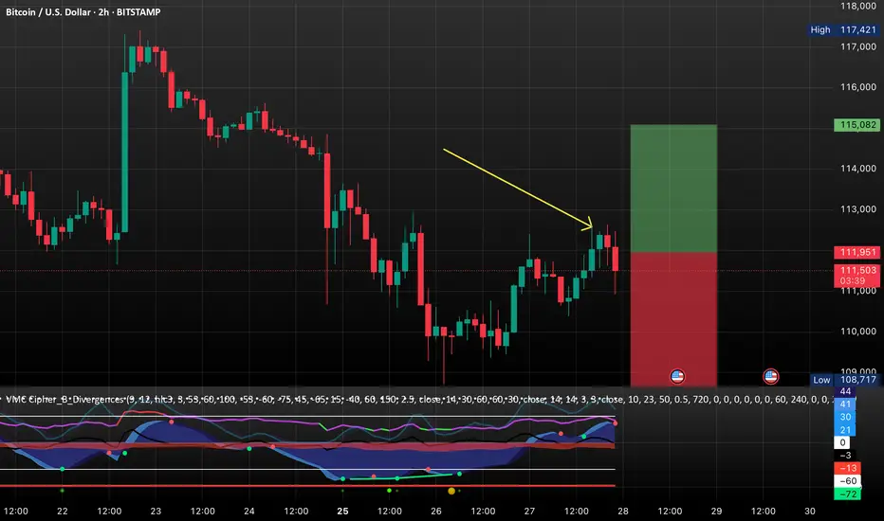
Task: Click the date 28 on time axis
Action: click(x=623, y=512)
